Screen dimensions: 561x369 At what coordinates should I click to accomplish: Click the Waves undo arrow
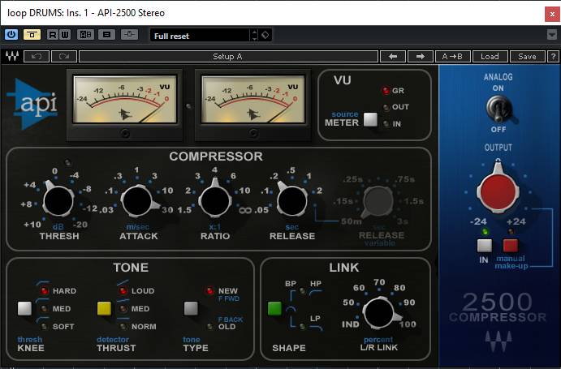point(37,57)
